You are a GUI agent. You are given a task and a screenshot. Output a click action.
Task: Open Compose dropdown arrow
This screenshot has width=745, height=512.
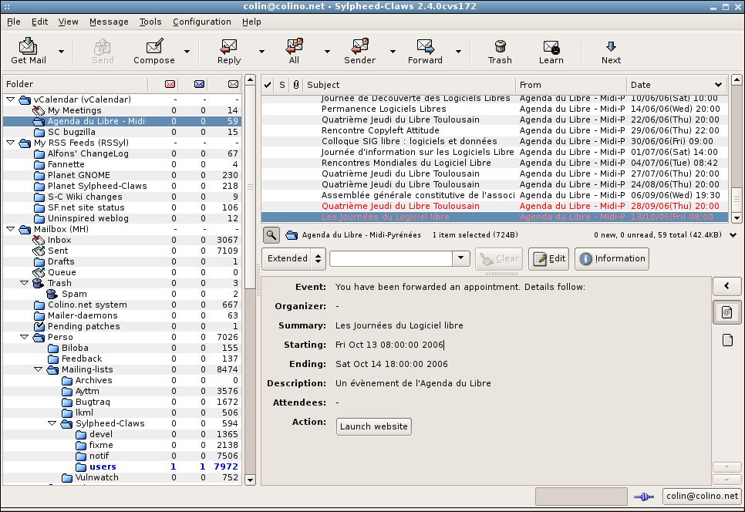187,51
